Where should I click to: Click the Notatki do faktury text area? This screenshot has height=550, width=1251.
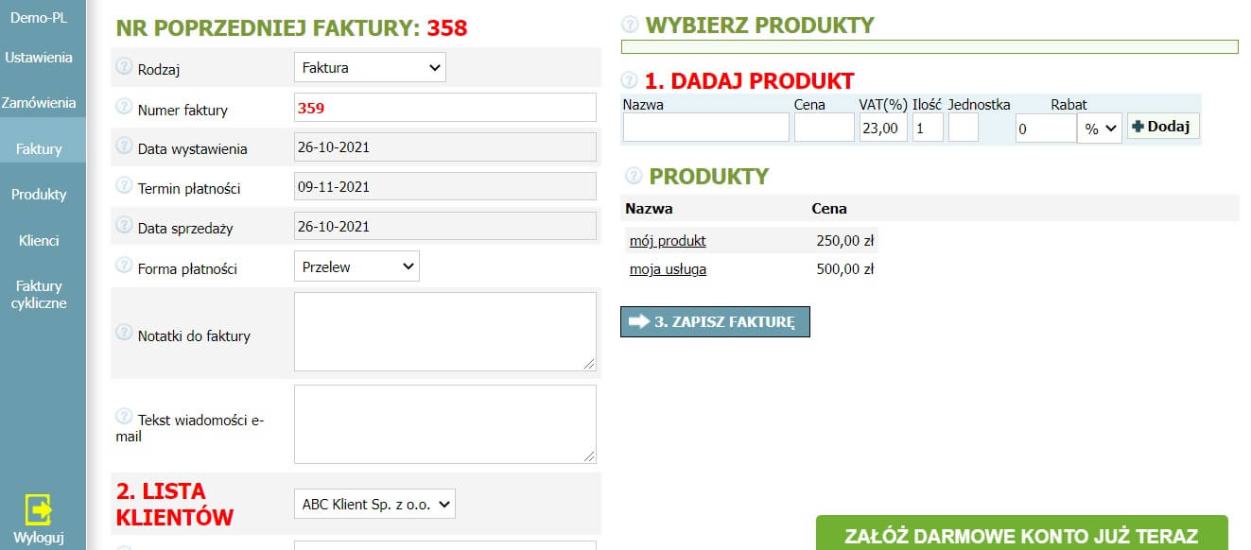pyautogui.click(x=445, y=332)
